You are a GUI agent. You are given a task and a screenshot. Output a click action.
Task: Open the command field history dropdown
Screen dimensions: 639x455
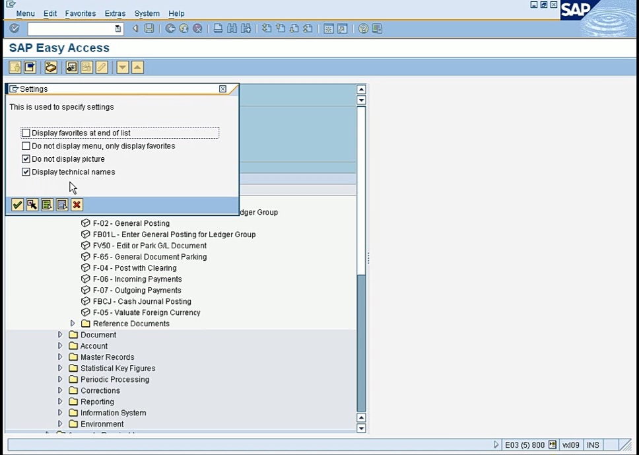(118, 28)
